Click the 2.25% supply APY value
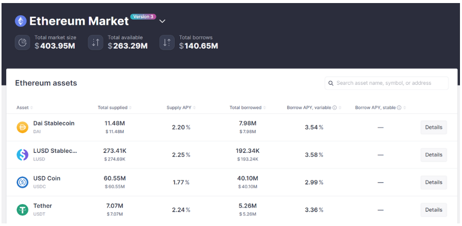Image resolution: width=462 pixels, height=226 pixels. 181,155
